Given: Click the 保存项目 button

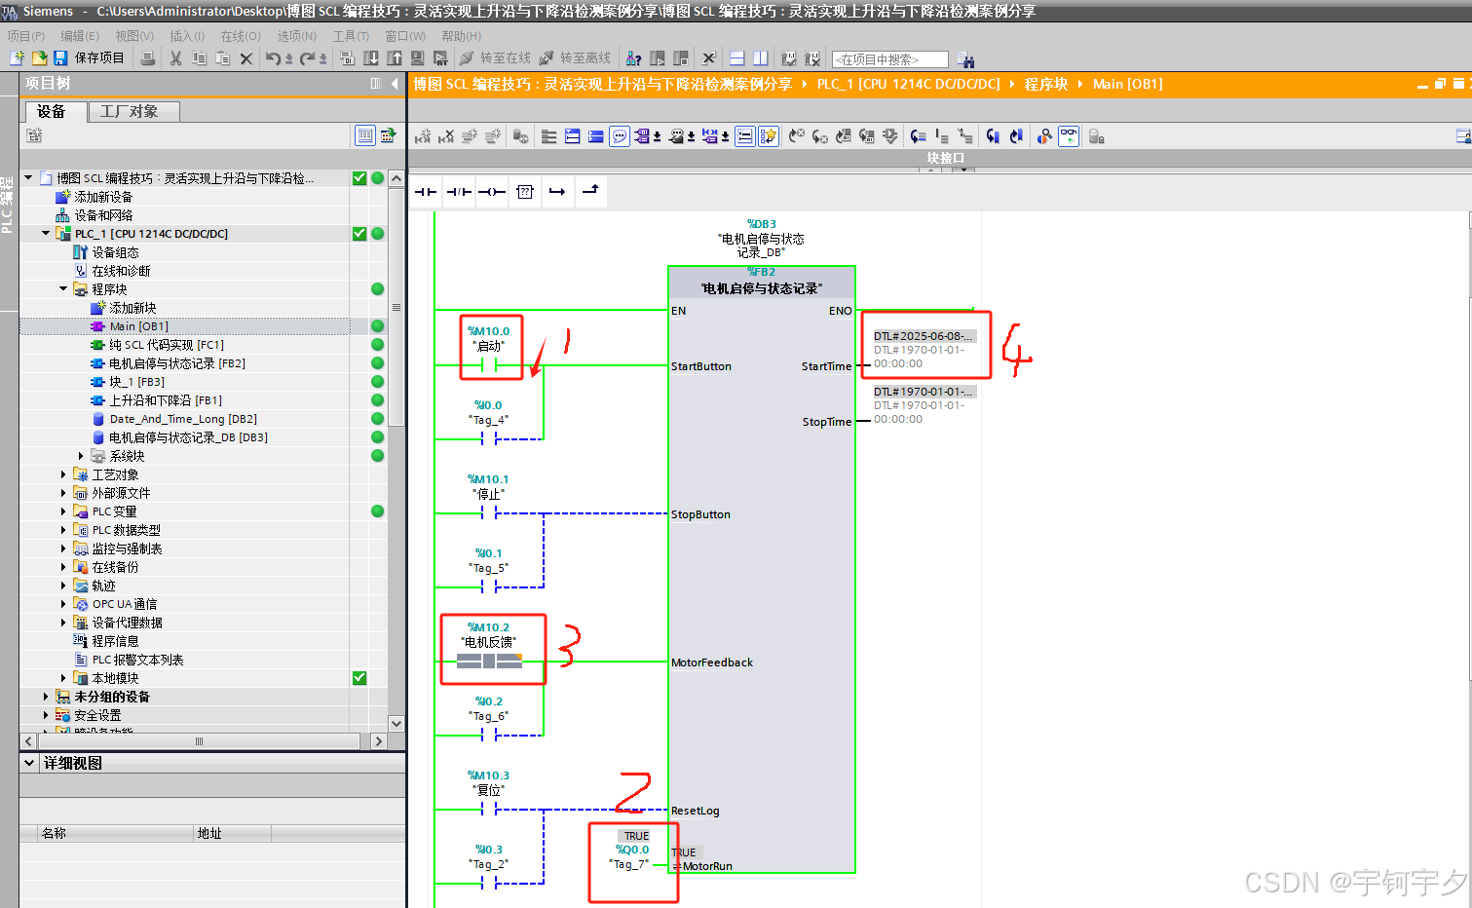Looking at the screenshot, I should point(90,58).
